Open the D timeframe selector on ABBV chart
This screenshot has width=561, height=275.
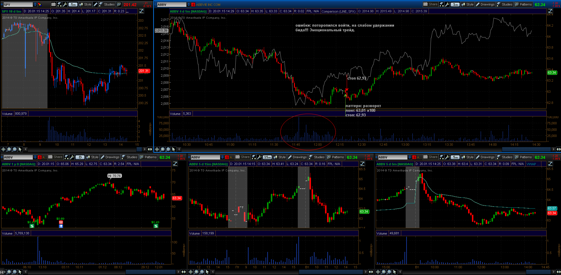pos(80,157)
